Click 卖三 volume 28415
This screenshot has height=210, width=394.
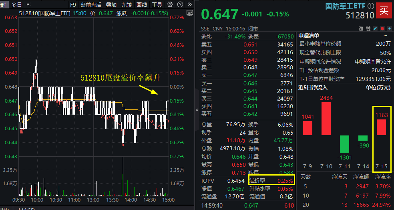coord(285,60)
